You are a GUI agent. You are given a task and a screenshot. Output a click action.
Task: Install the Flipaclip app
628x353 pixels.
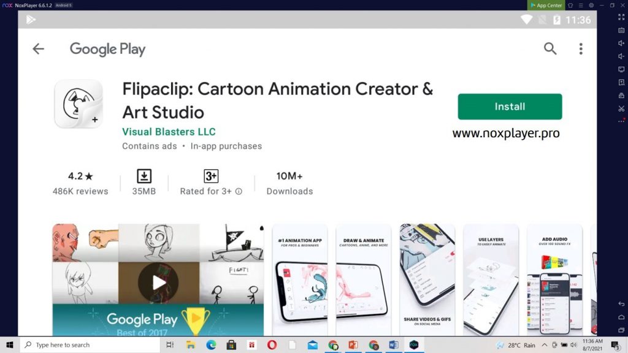point(510,107)
